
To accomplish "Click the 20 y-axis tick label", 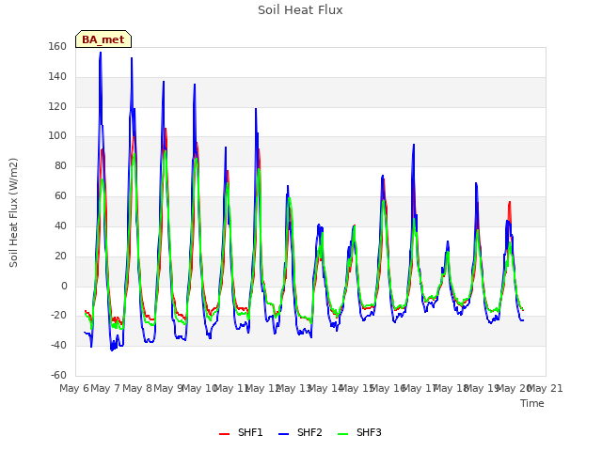I will tap(60, 256).
